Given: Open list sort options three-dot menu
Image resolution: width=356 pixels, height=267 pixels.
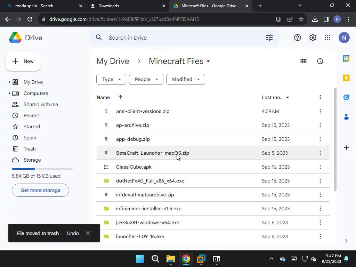Looking at the screenshot, I should (x=320, y=97).
